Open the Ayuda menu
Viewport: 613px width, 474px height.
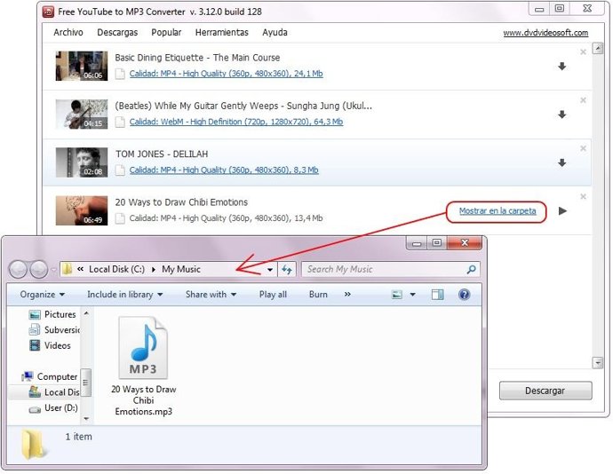(275, 33)
